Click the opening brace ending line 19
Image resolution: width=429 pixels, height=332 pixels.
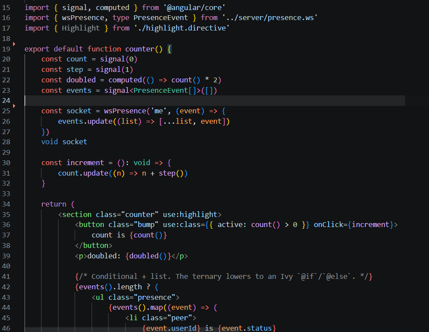[169, 49]
